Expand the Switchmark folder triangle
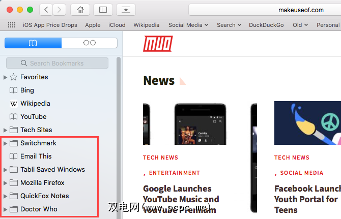341x219 pixels. (x=6, y=143)
